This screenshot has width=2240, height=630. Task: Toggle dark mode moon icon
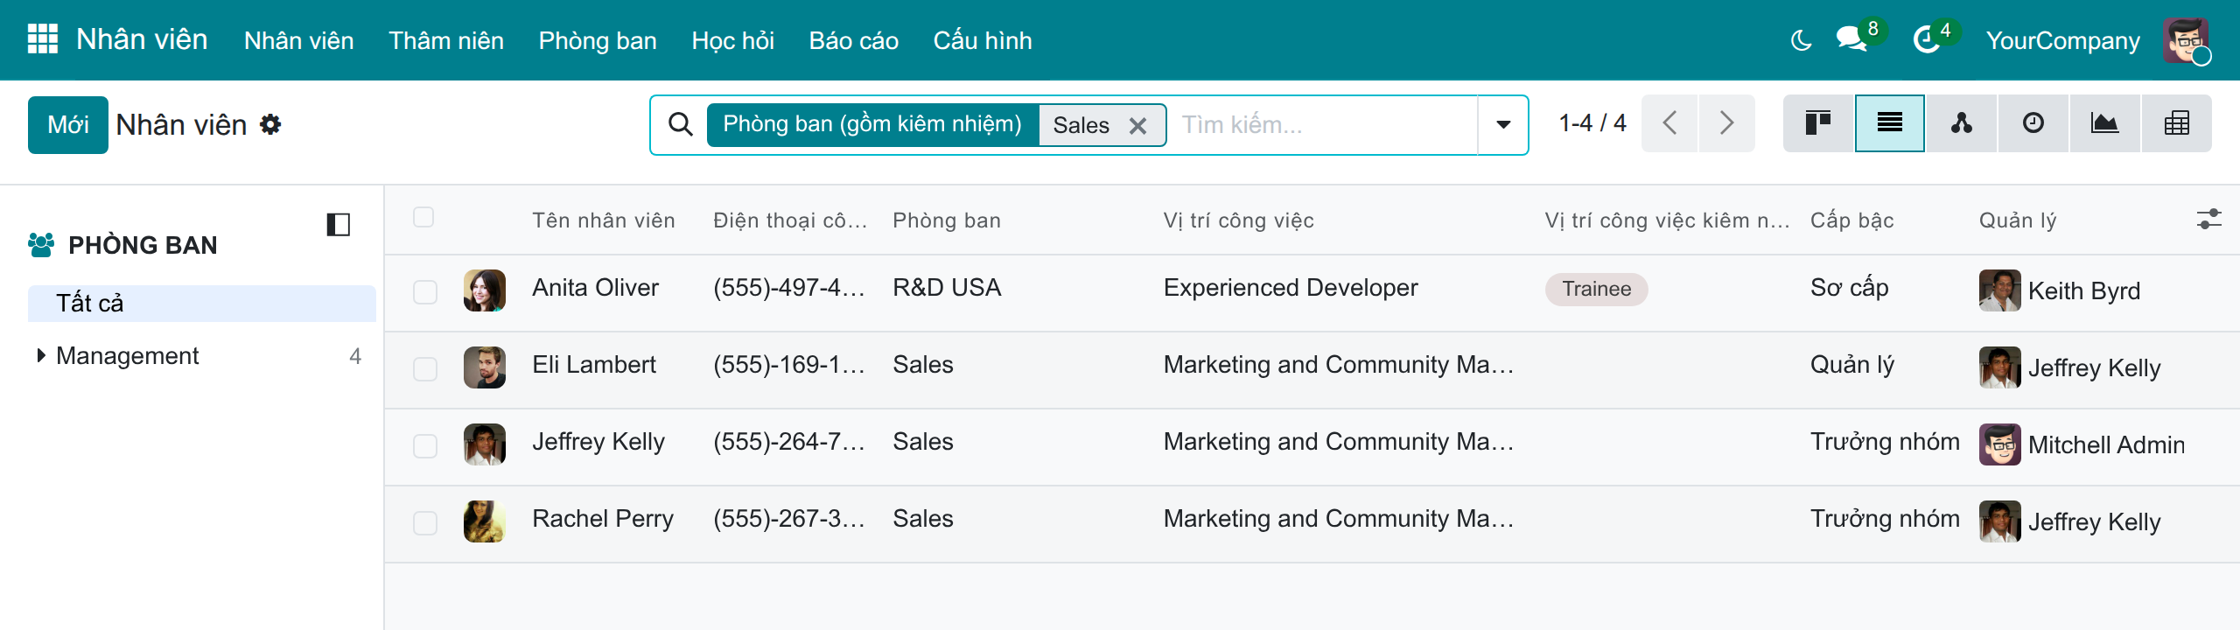point(1801,40)
